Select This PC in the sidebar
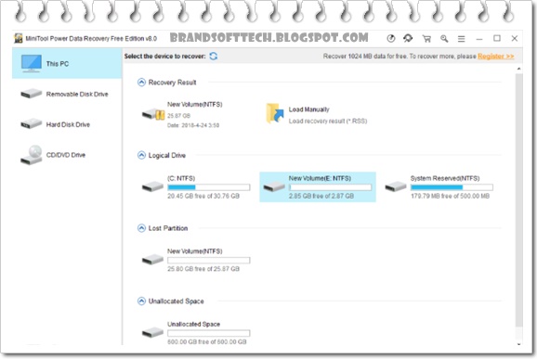 (x=67, y=64)
